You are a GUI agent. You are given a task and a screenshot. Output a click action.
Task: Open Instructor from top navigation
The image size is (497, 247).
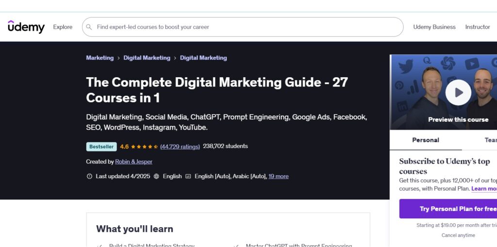click(x=477, y=27)
